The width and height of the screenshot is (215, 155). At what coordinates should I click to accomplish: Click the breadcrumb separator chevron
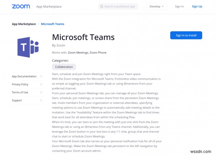coord(38,24)
